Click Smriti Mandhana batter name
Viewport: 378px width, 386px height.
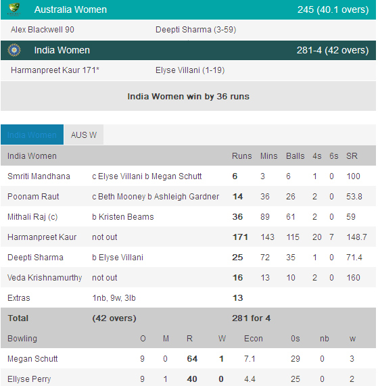39,176
